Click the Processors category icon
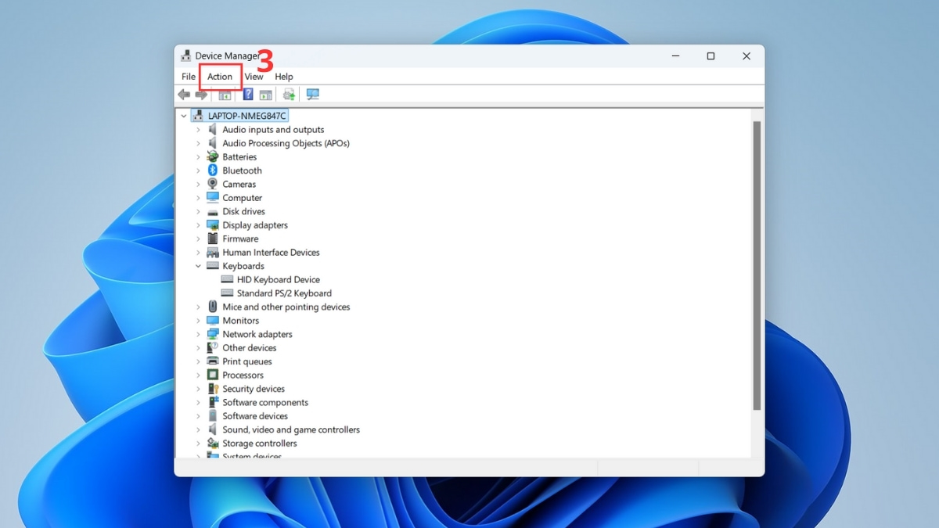The height and width of the screenshot is (528, 939). point(212,375)
